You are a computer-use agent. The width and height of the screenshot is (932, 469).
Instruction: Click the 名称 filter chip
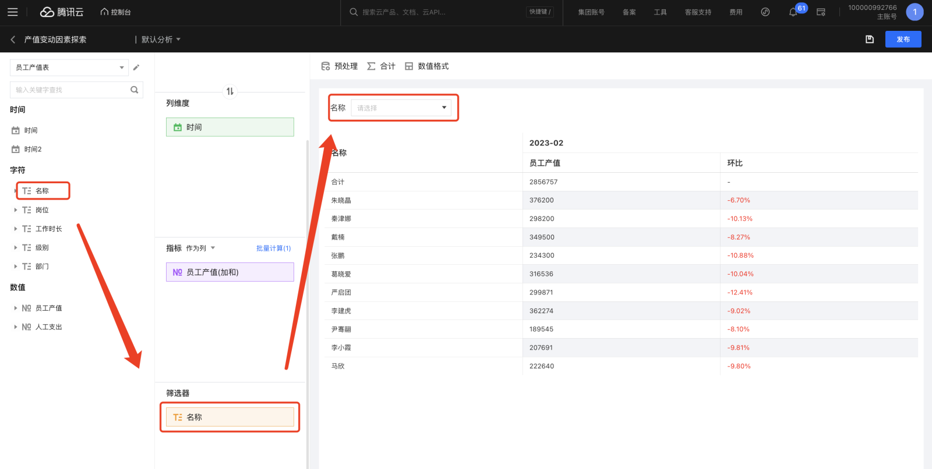coord(230,417)
